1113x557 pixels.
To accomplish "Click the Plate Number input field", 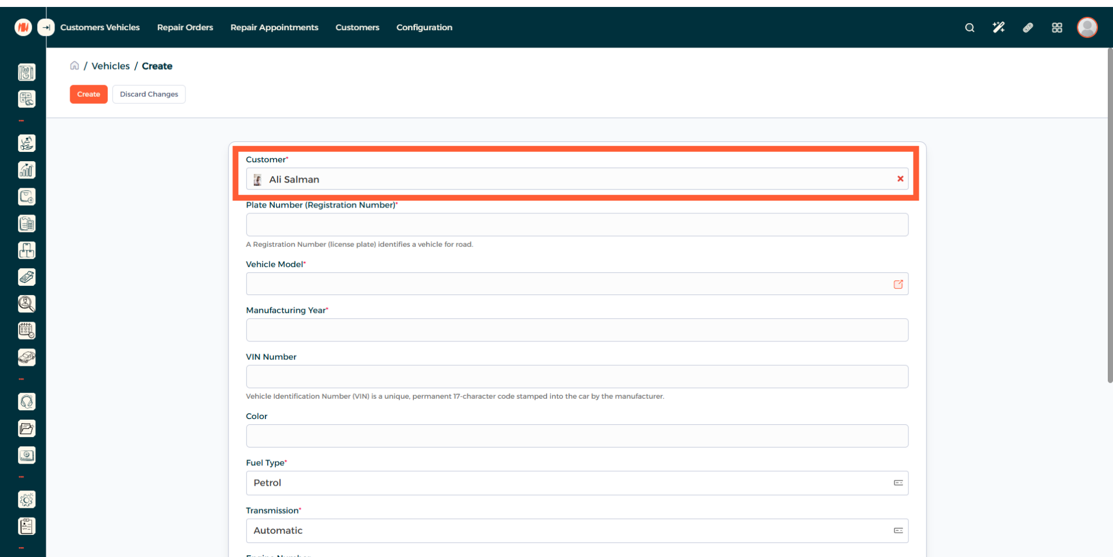I will coord(577,225).
